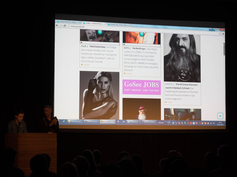Click the scroll-to-top arrow button

(220, 116)
